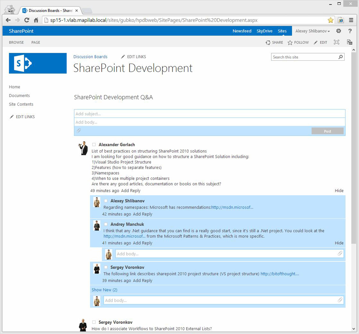
Task: Click Add Reply under Alexey Shlibanov's reply
Action: (x=143, y=214)
